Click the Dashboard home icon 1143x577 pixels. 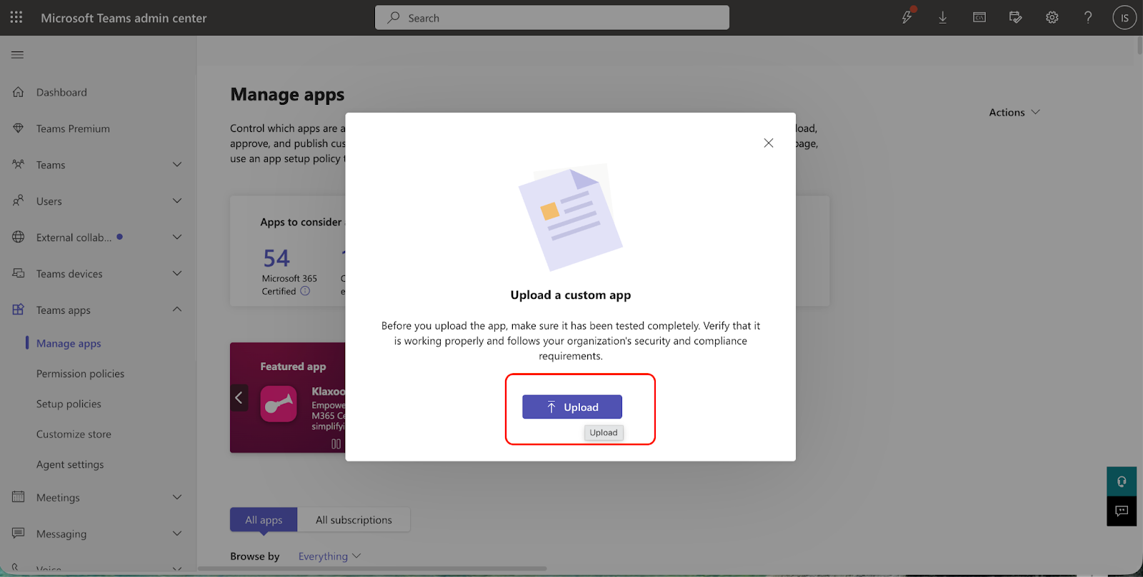click(19, 92)
